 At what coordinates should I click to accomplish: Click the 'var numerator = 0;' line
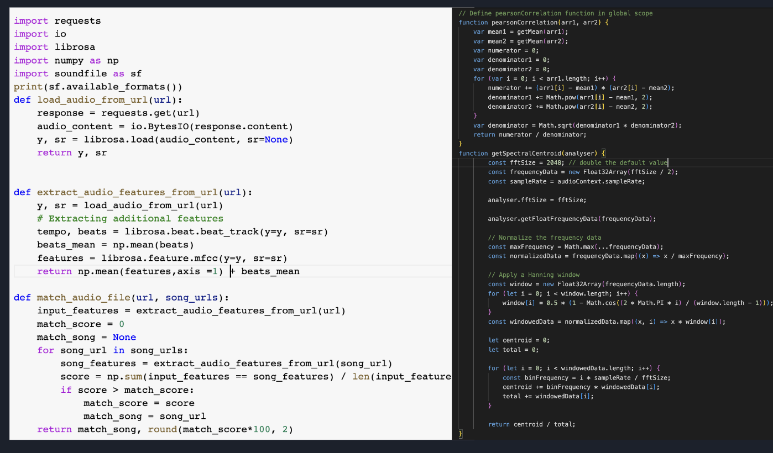point(506,51)
